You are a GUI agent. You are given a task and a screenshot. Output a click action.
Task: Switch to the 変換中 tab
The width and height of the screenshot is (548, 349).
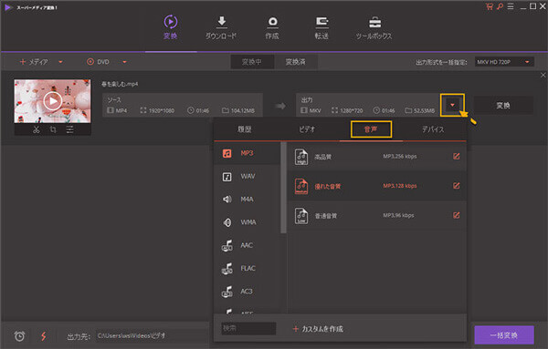pos(252,62)
